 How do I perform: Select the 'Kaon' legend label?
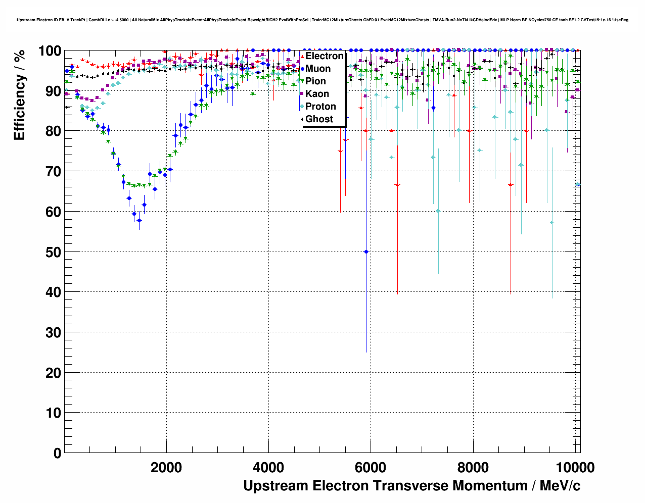click(x=317, y=94)
